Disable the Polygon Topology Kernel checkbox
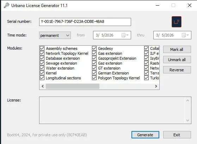 (94, 78)
